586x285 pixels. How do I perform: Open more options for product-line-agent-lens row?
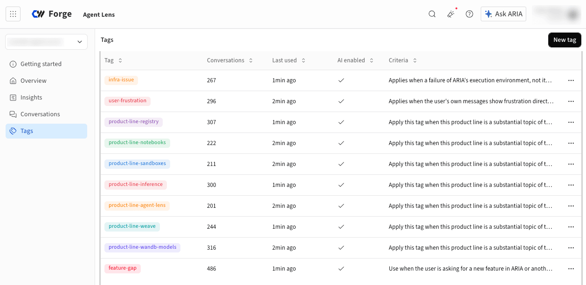click(x=571, y=206)
